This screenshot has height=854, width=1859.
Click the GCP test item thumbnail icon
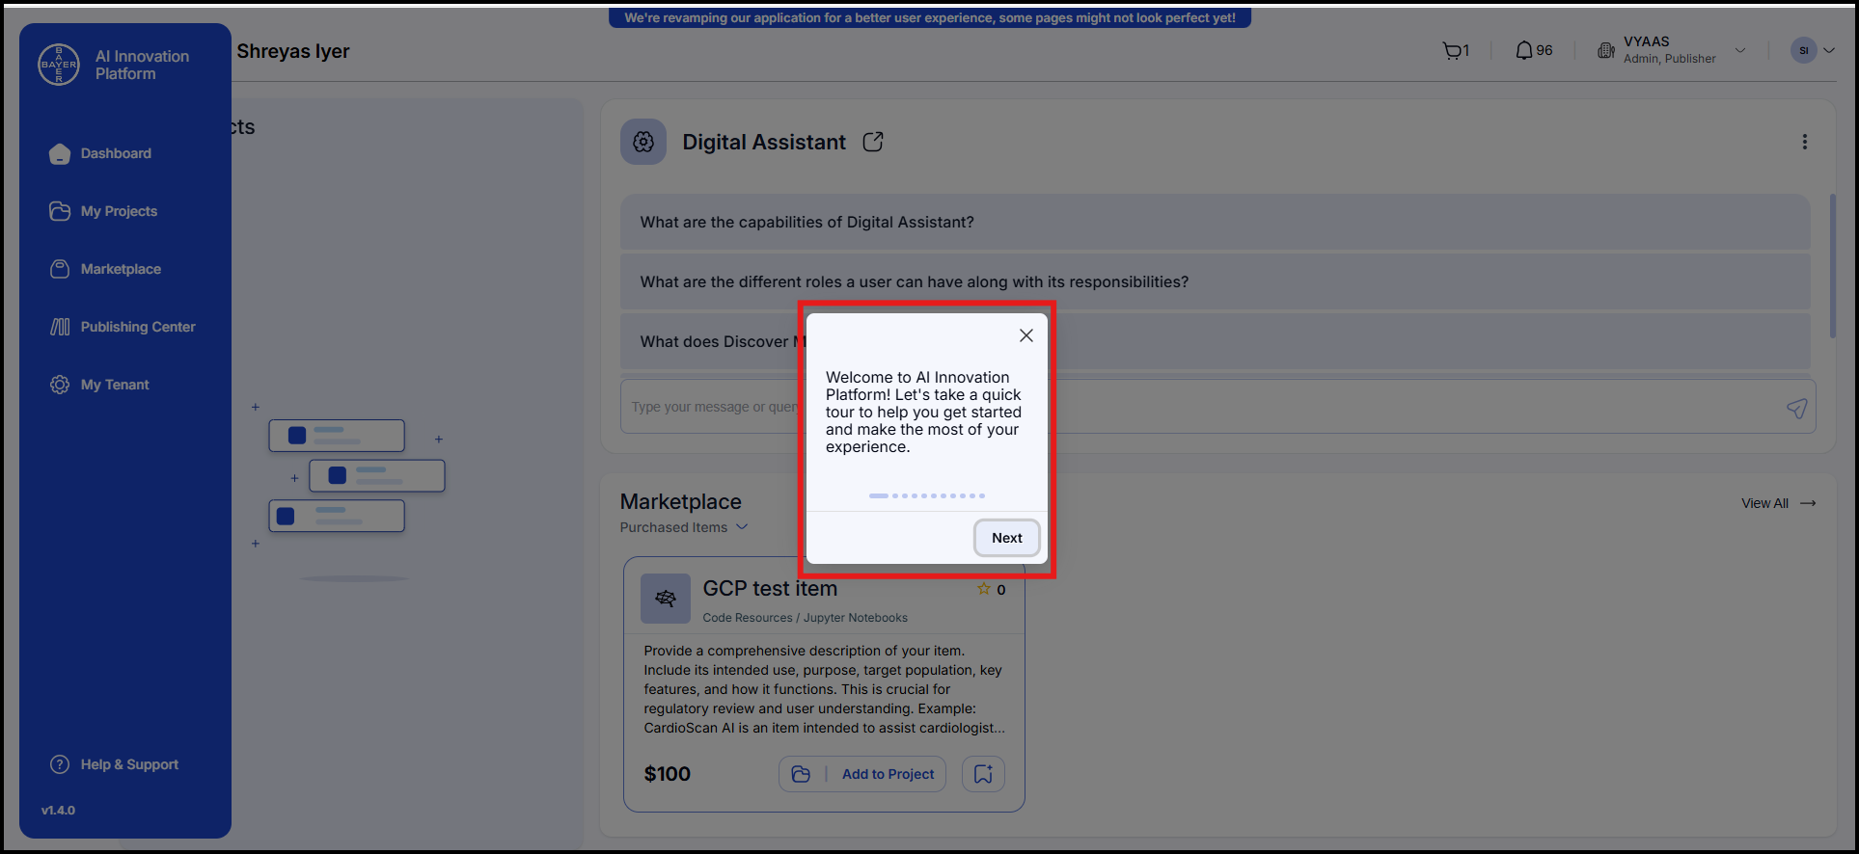coord(666,599)
